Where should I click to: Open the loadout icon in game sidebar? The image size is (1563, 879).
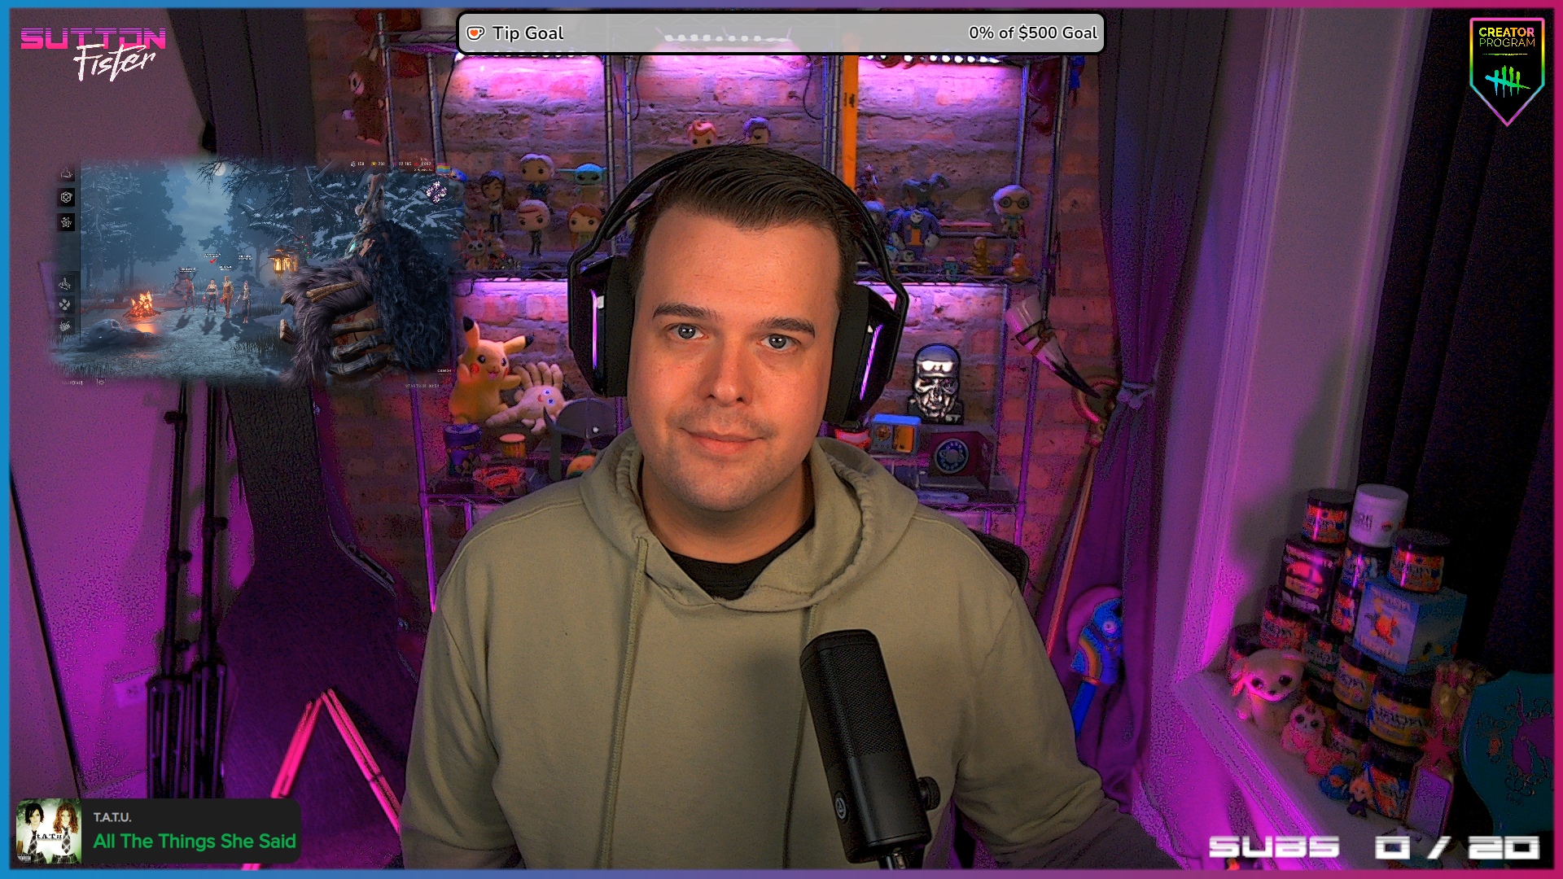66,197
